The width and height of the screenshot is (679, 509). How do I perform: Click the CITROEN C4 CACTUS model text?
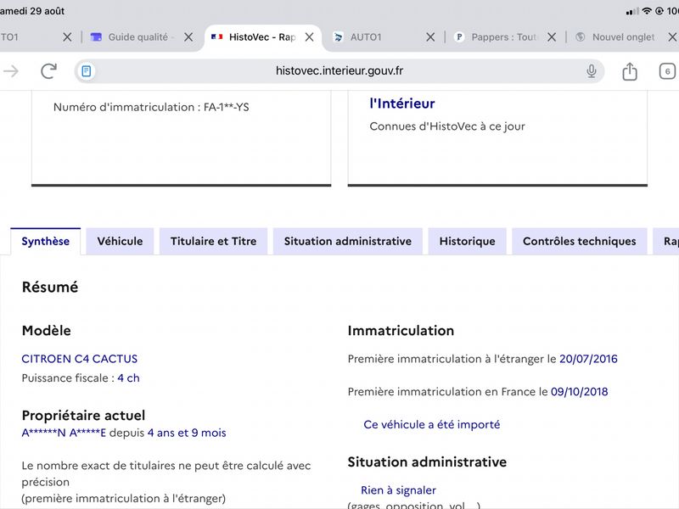tap(80, 359)
